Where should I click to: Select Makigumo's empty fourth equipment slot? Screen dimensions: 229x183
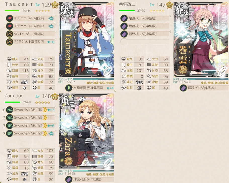click(145, 42)
